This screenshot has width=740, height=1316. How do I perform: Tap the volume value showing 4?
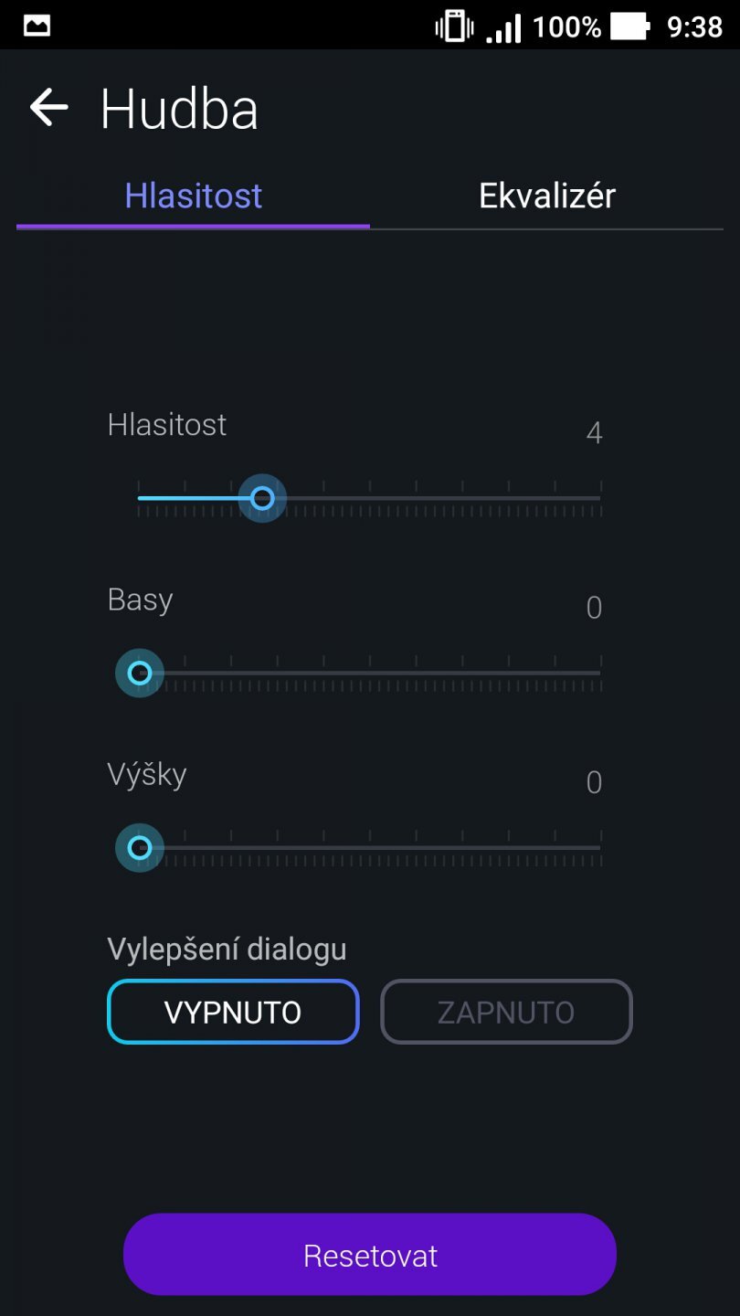pos(594,433)
